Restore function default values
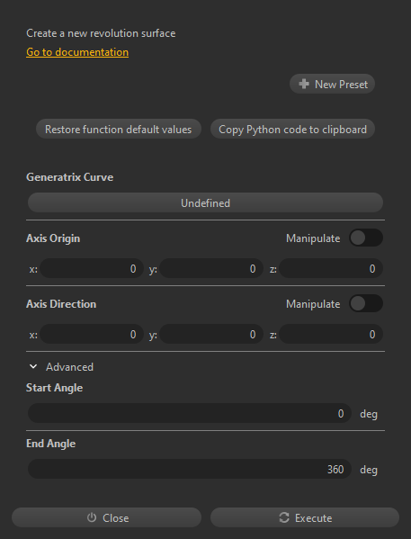 (x=119, y=129)
